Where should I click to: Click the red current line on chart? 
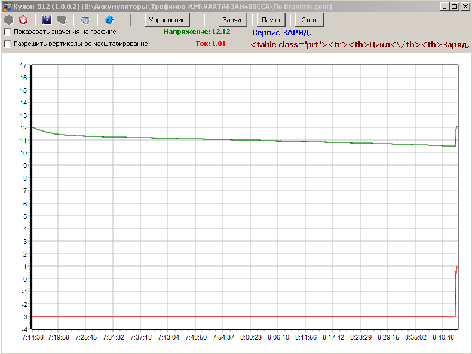tap(239, 316)
